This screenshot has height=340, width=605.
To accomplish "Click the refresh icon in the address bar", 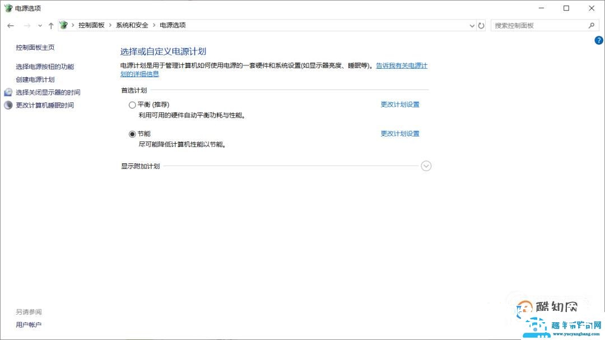I will (481, 25).
